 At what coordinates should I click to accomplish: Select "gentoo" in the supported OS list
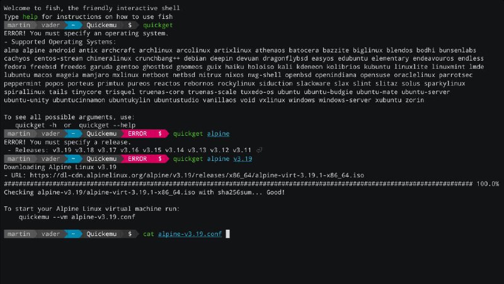click(128, 67)
